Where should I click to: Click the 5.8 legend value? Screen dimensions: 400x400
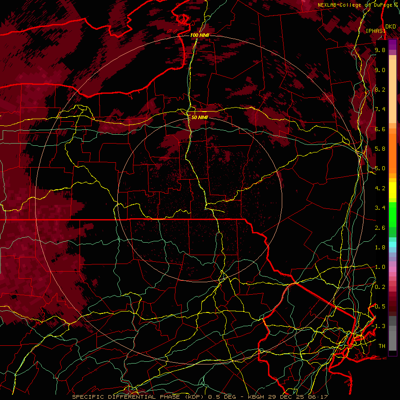tap(380, 149)
